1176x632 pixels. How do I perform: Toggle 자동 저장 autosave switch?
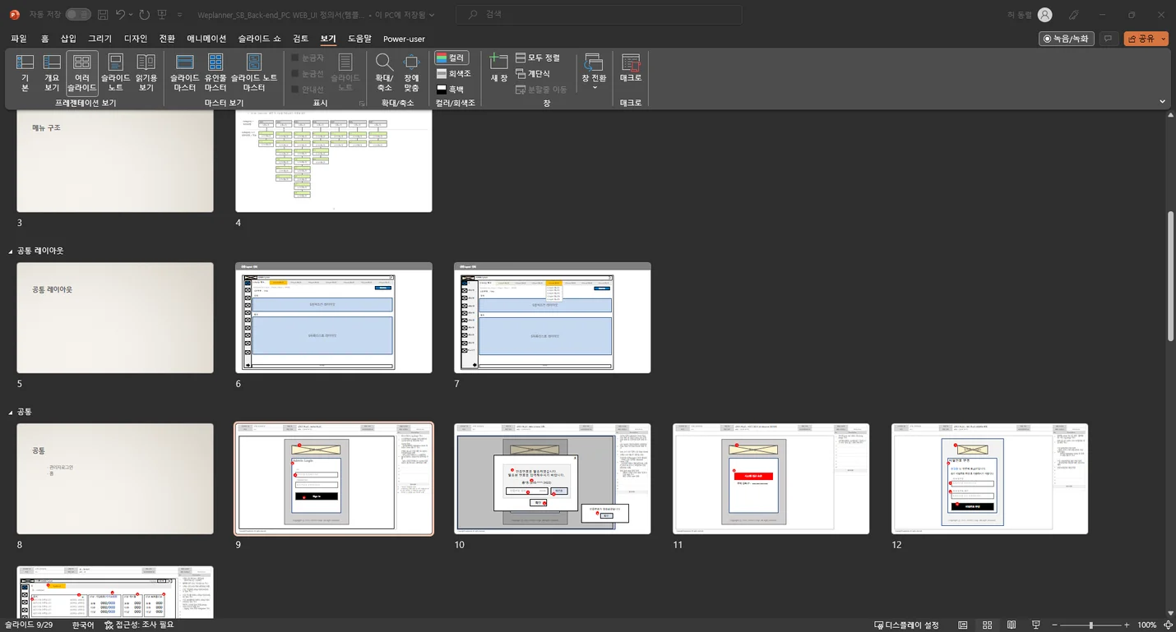[x=78, y=15]
